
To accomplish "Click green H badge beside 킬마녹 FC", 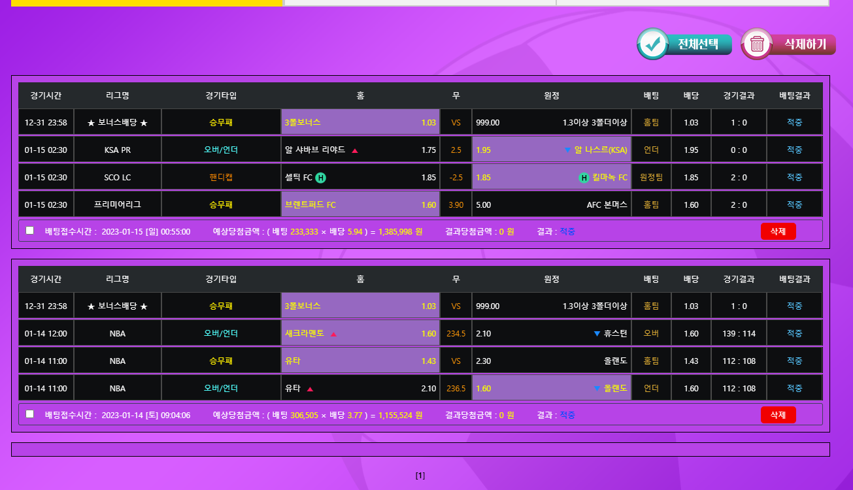I will 584,177.
